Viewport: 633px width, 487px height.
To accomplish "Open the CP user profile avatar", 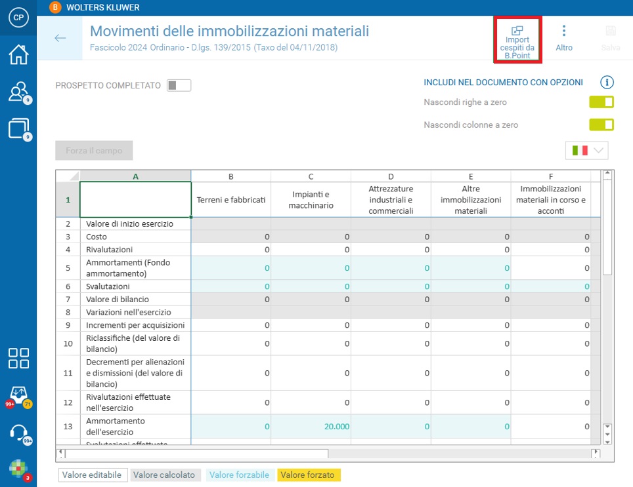I will pos(18,18).
